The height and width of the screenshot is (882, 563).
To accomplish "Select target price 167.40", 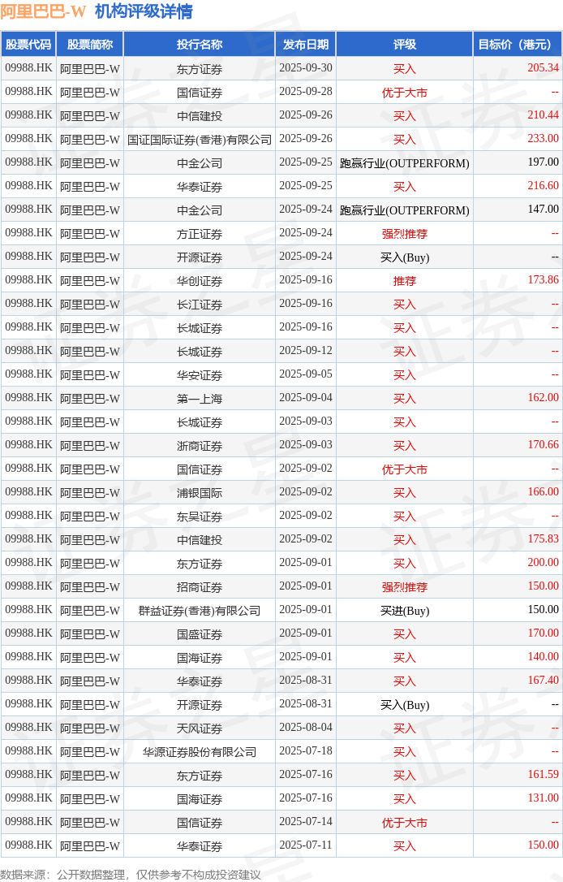I will pyautogui.click(x=543, y=681).
